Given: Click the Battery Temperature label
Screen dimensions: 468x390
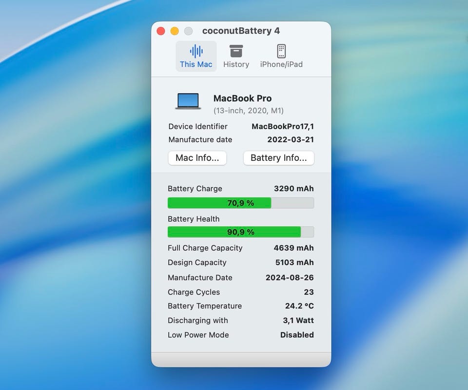Looking at the screenshot, I should pyautogui.click(x=205, y=306).
